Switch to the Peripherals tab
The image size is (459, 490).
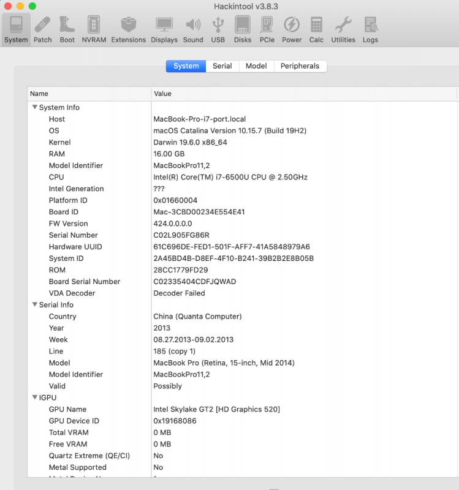300,66
